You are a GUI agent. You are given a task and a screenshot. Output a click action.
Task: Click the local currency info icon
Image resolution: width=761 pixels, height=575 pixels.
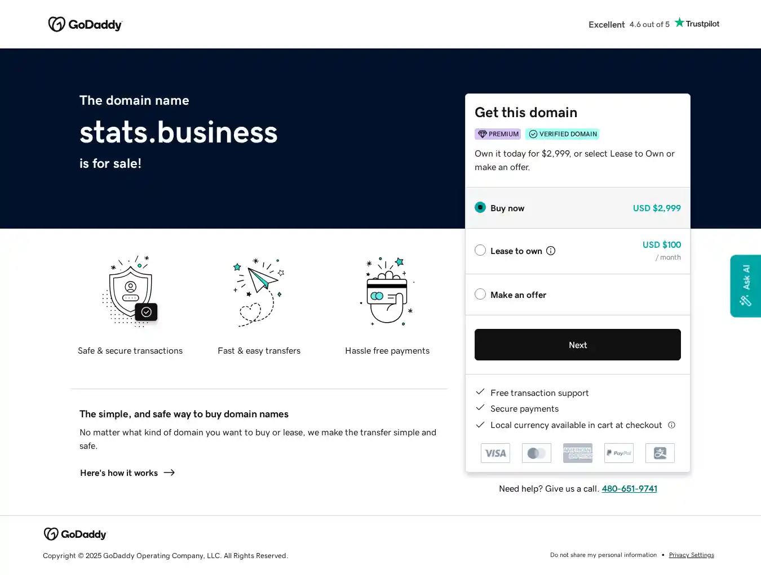click(671, 425)
